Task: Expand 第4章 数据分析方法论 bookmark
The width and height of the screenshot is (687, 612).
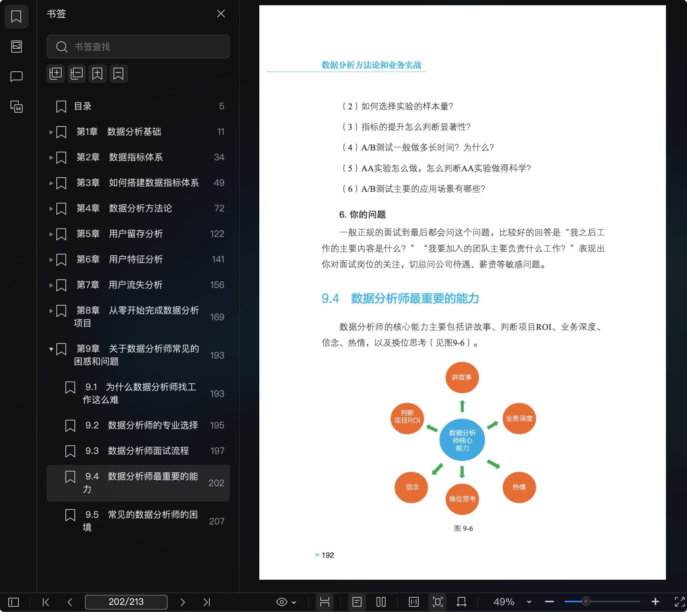Action: tap(51, 209)
